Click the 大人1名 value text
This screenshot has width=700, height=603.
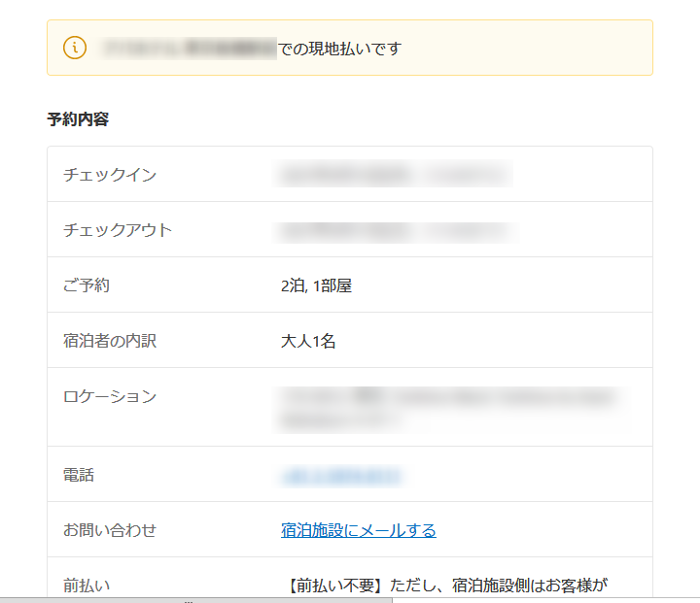pos(308,341)
